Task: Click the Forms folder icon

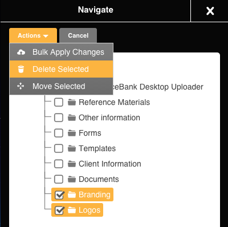Action: click(x=72, y=133)
